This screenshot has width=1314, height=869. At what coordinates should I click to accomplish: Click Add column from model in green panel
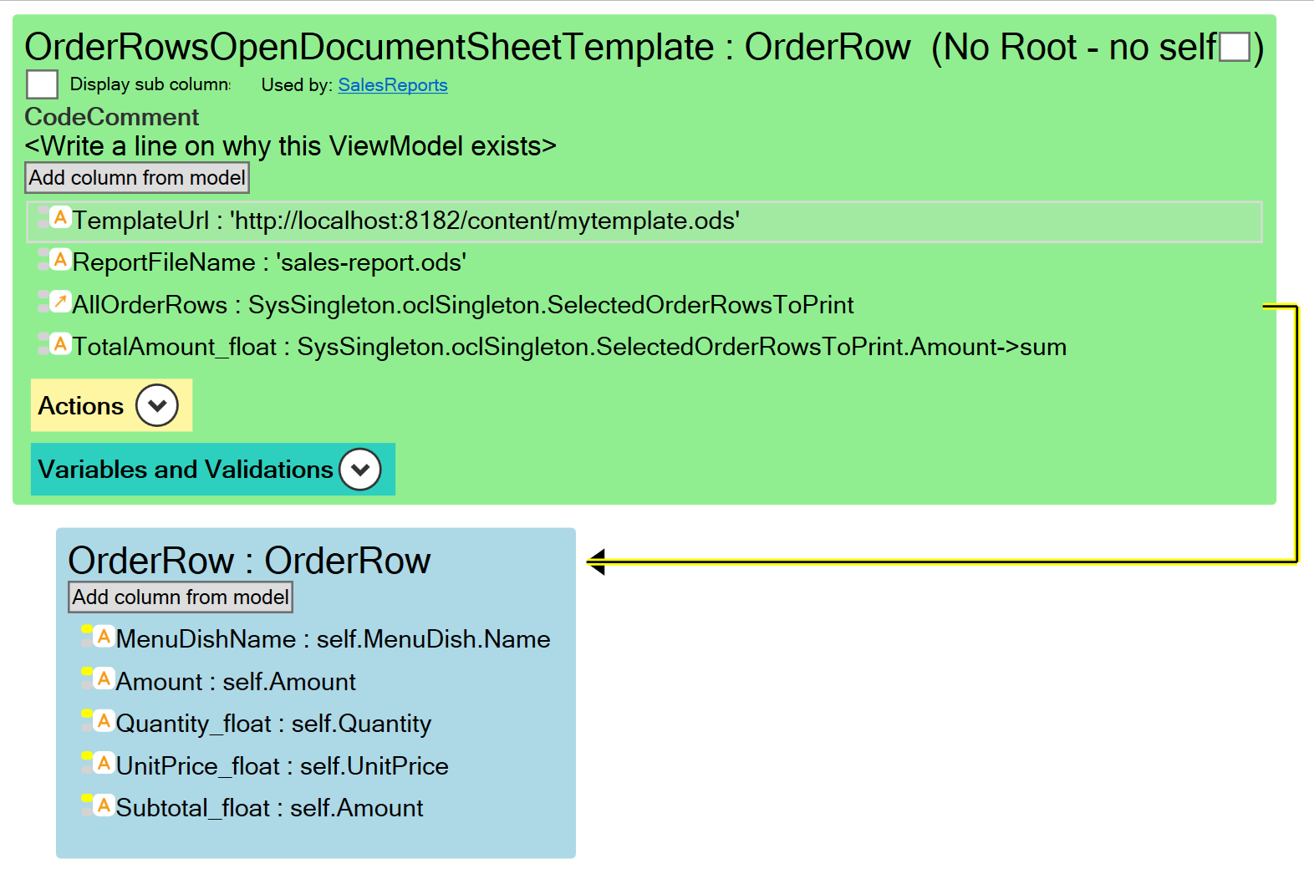click(137, 178)
